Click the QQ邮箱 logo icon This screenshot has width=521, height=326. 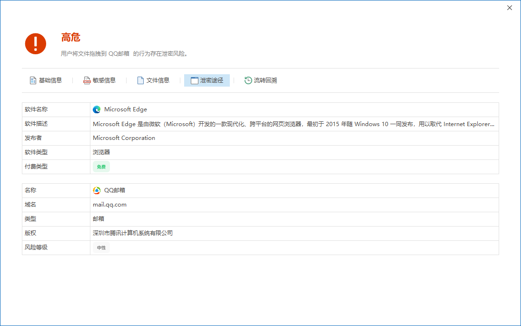coord(97,190)
